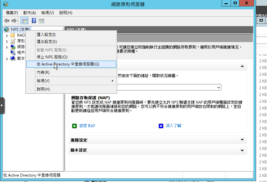
Task: Open the 動作(A) menu in menu bar
Action: pos(29,13)
